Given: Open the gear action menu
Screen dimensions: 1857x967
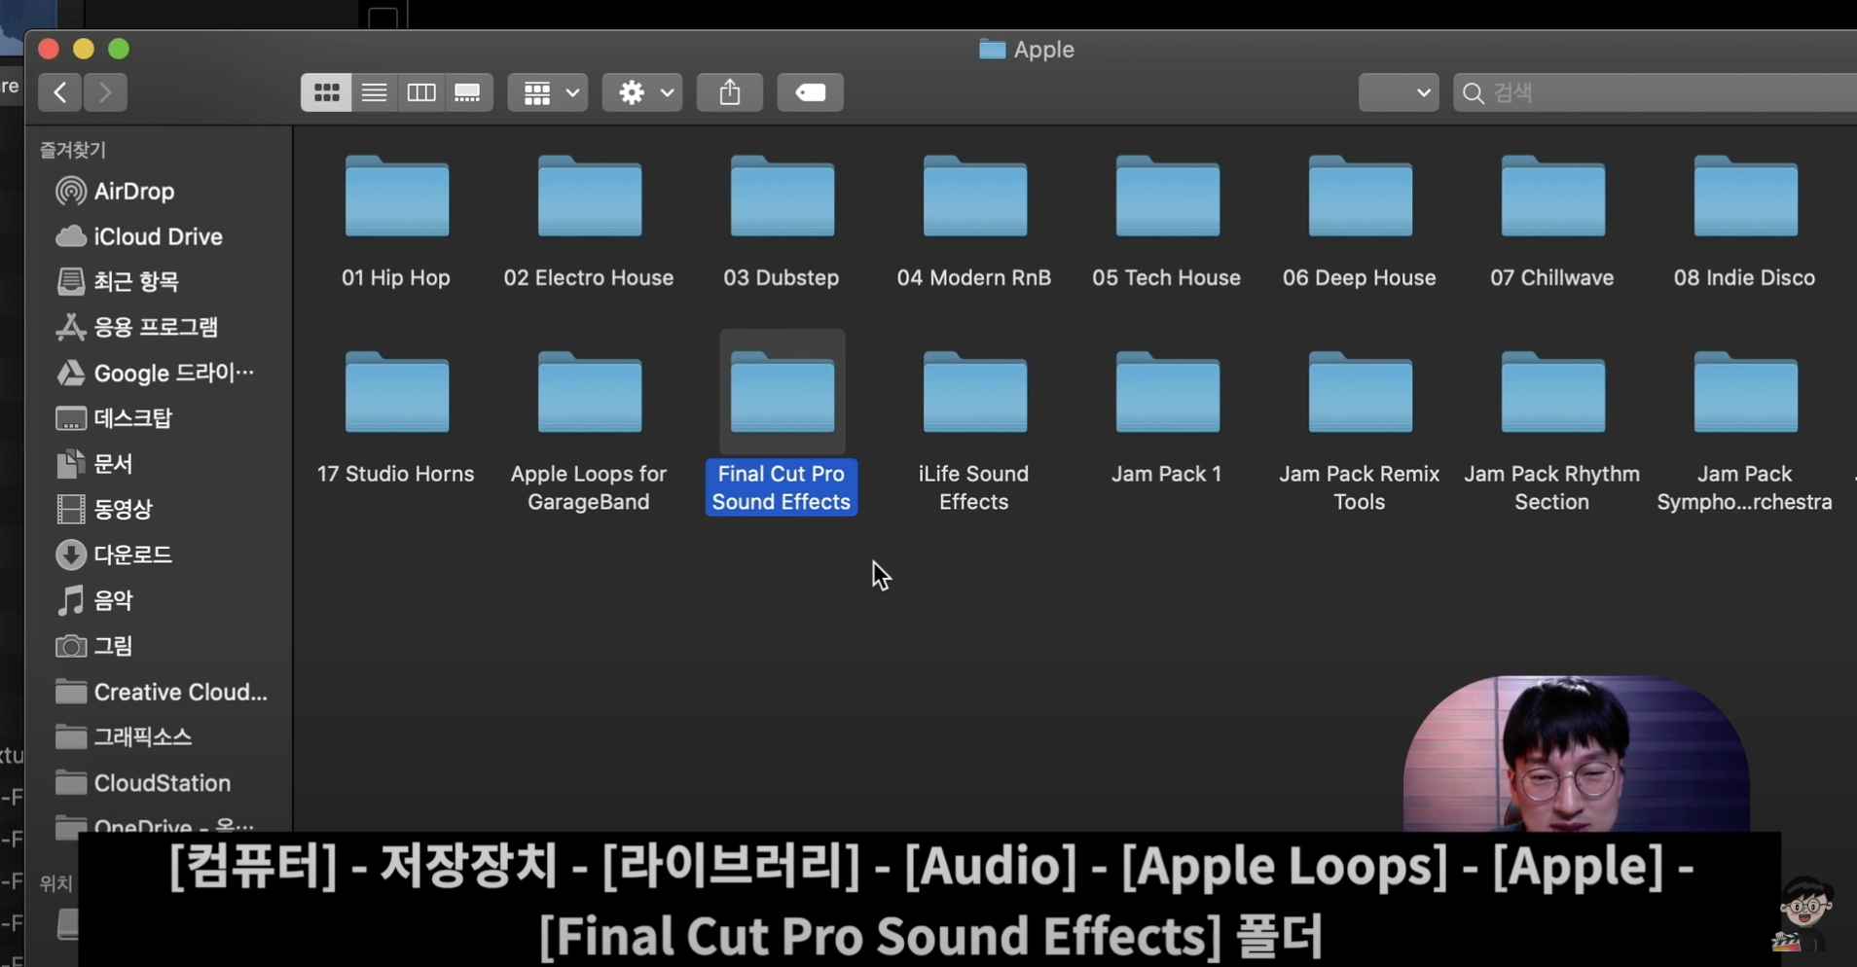Looking at the screenshot, I should pos(642,92).
